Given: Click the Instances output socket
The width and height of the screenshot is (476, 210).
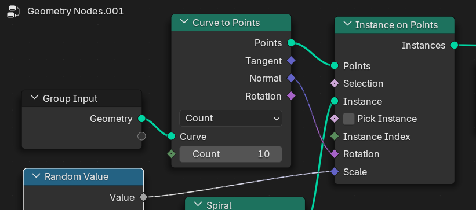Looking at the screenshot, I should [x=454, y=45].
